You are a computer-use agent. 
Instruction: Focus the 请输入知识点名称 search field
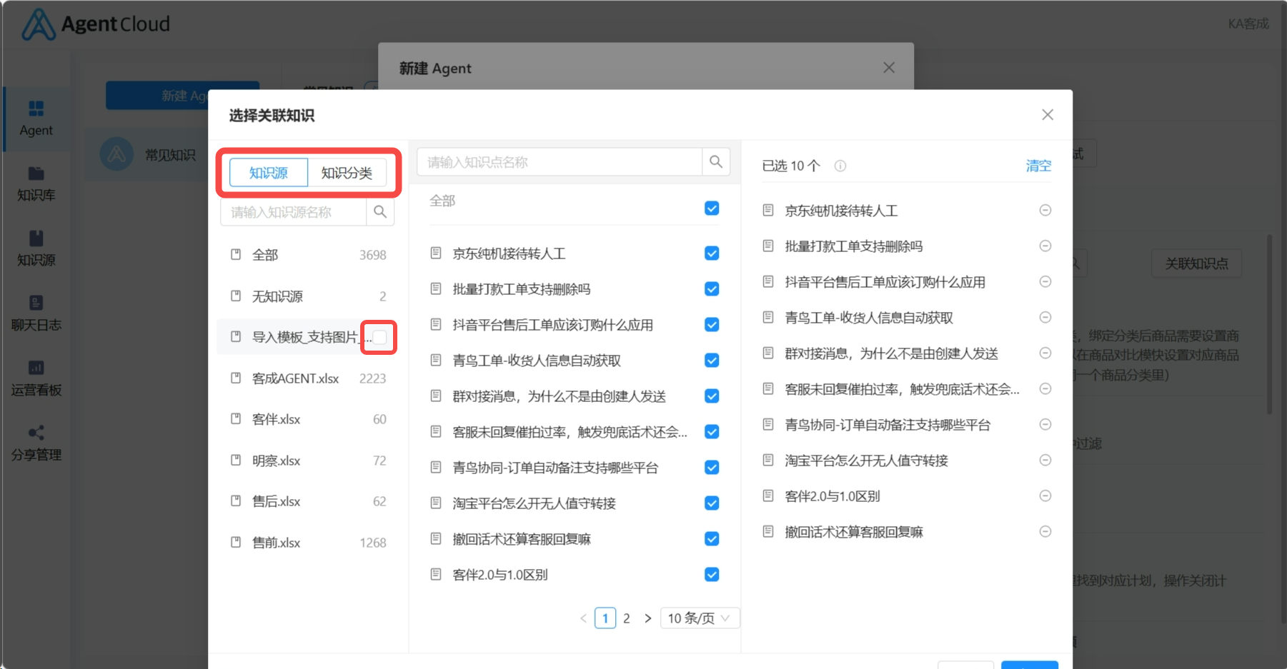coord(560,162)
